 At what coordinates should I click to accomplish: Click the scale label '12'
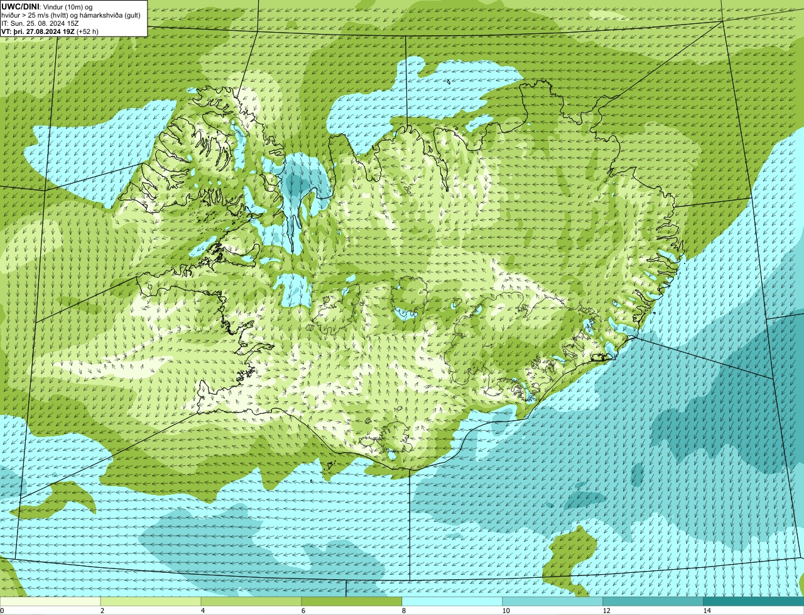pyautogui.click(x=606, y=611)
